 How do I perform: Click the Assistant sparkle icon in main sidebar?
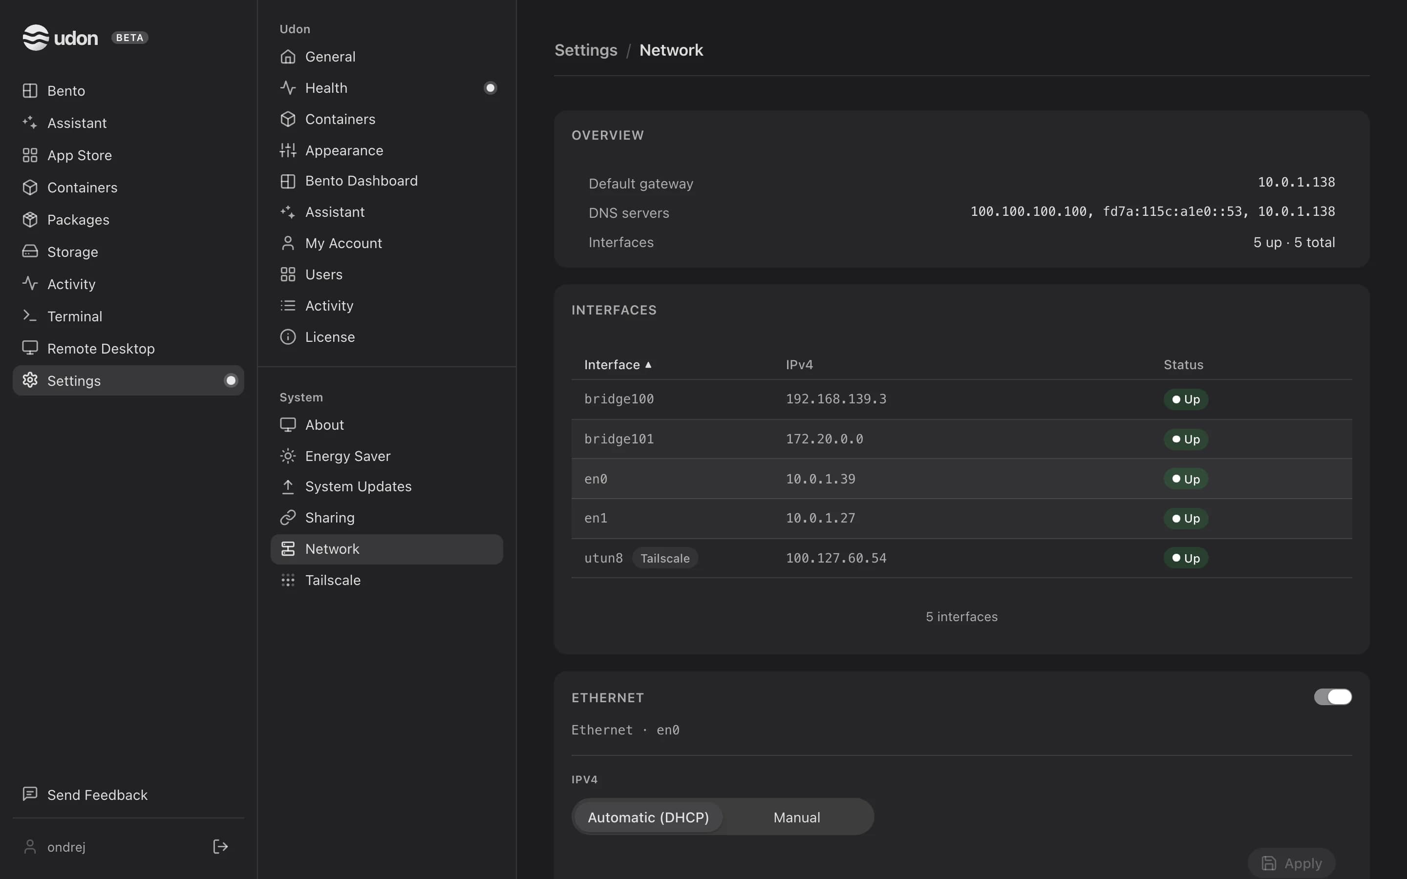[x=30, y=123]
